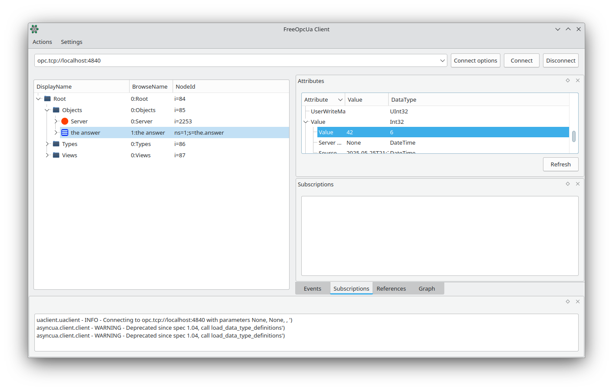Screen dimensions: 613x391
Task: Click the Root folder icon
Action: point(47,99)
